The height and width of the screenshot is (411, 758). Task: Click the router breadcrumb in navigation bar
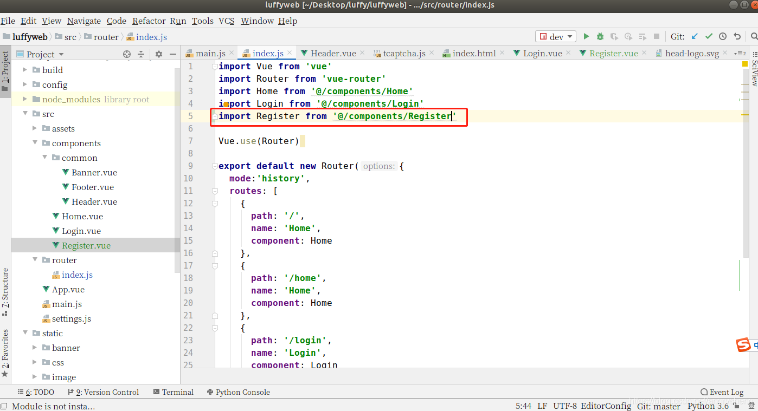click(x=106, y=37)
